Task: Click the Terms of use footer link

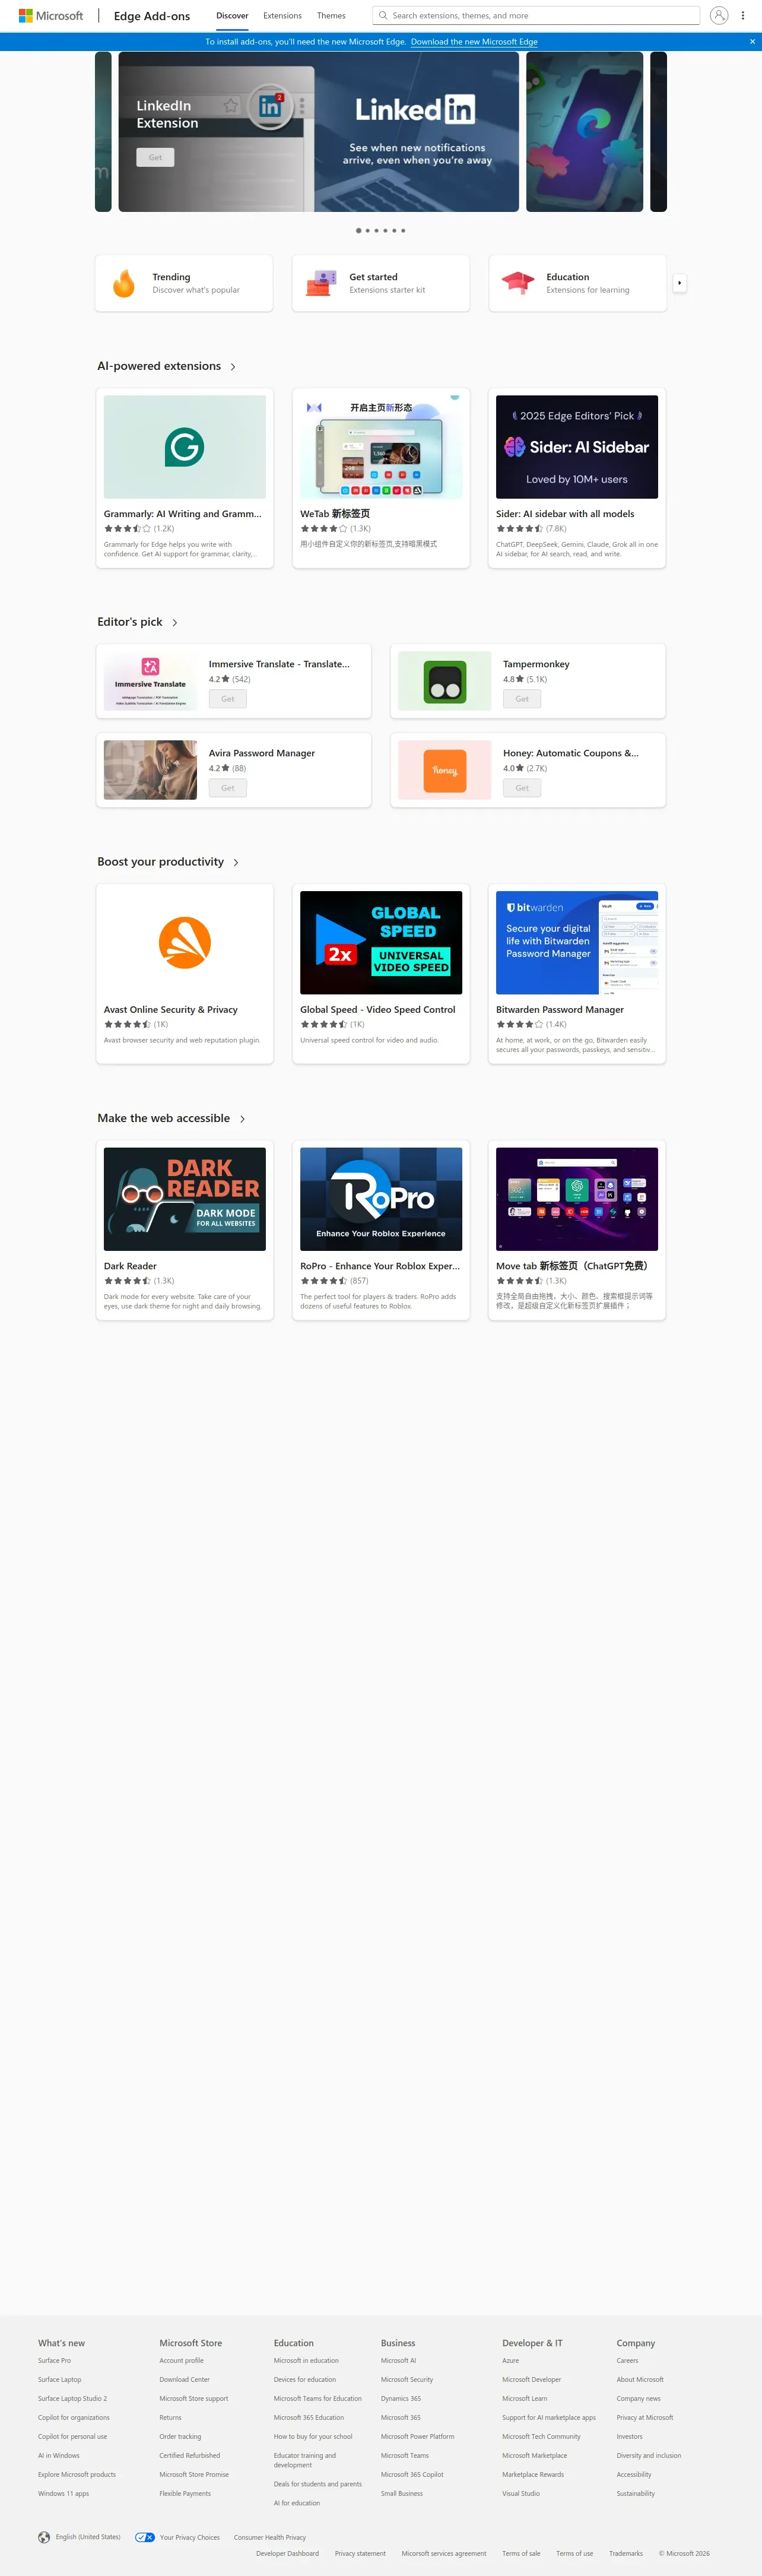Action: pyautogui.click(x=574, y=2553)
